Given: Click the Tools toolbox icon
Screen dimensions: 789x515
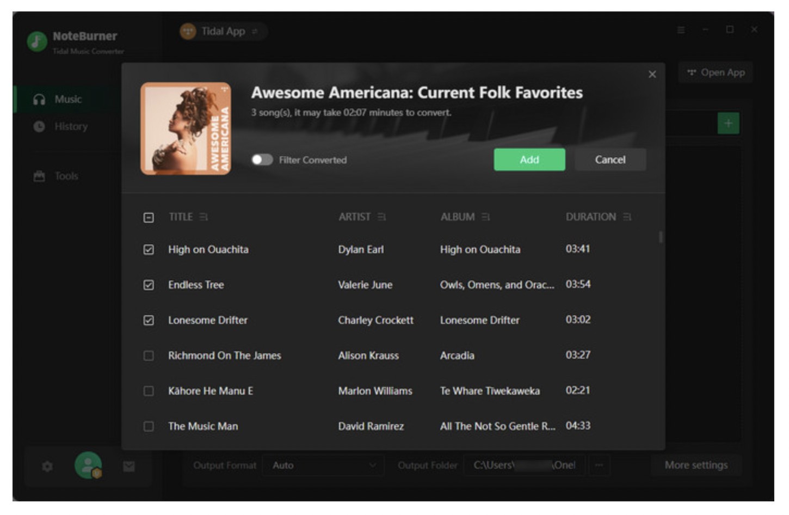Looking at the screenshot, I should point(39,176).
